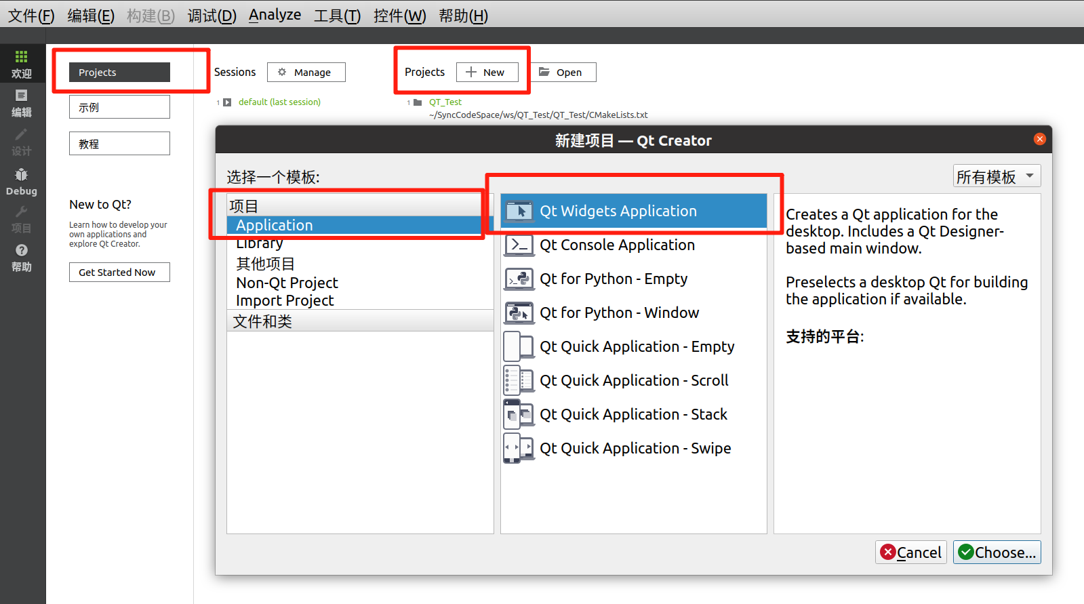Select Import Project category
The width and height of the screenshot is (1084, 604).
click(x=285, y=300)
